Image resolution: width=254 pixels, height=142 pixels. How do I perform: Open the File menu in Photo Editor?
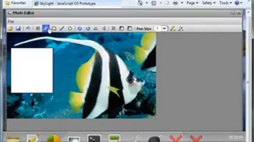11,22
